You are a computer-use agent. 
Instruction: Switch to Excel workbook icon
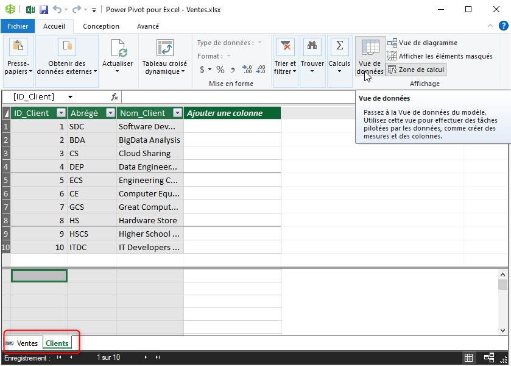(x=30, y=10)
